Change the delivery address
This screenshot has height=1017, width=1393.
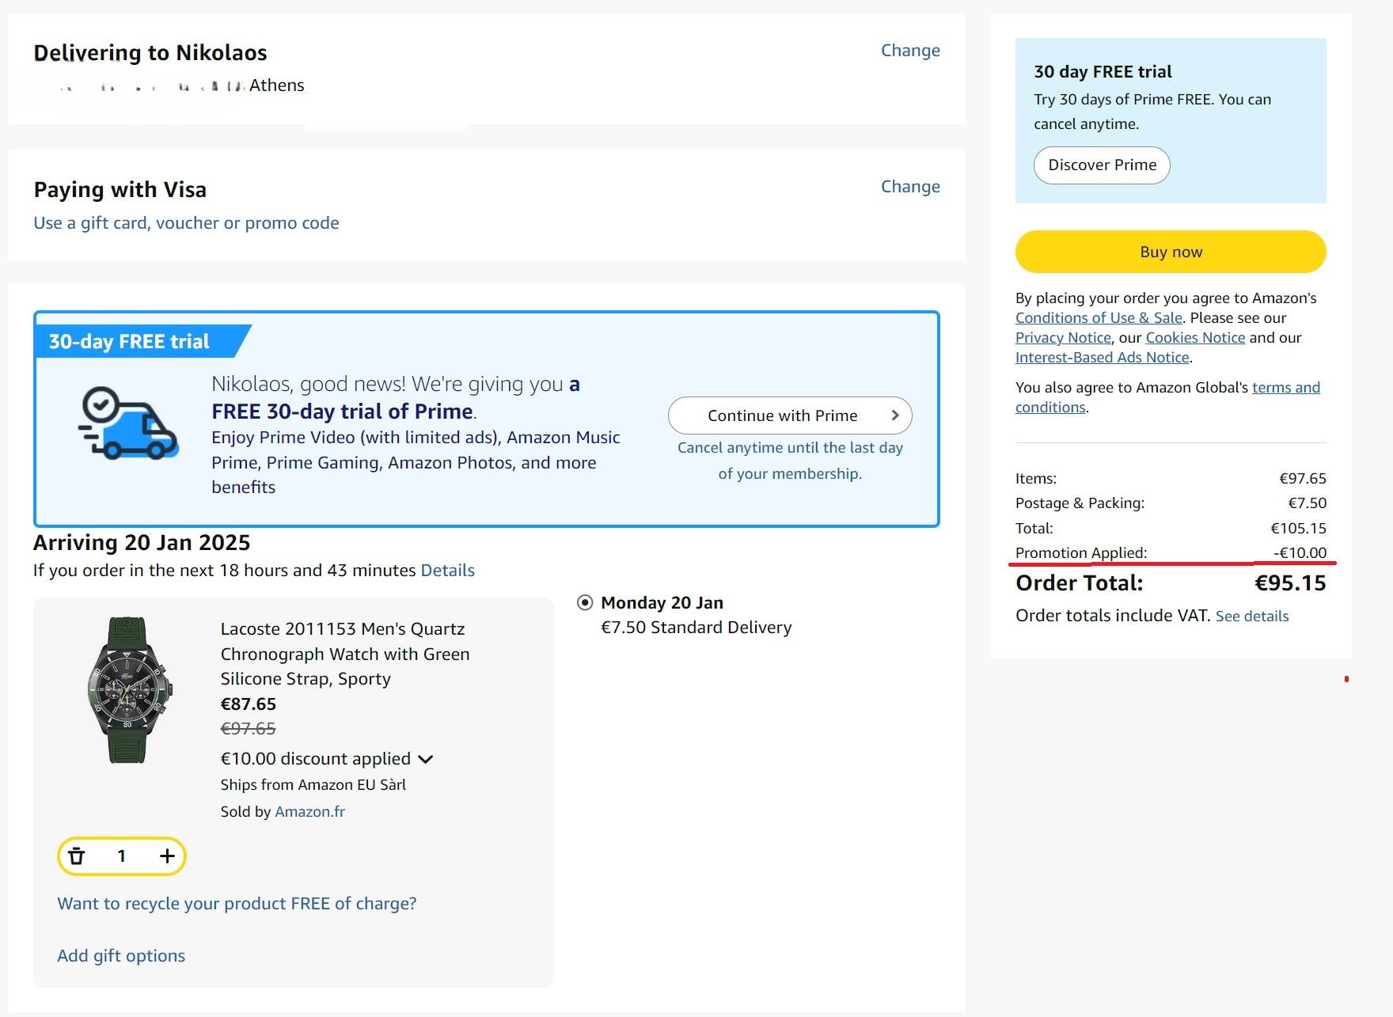(910, 51)
